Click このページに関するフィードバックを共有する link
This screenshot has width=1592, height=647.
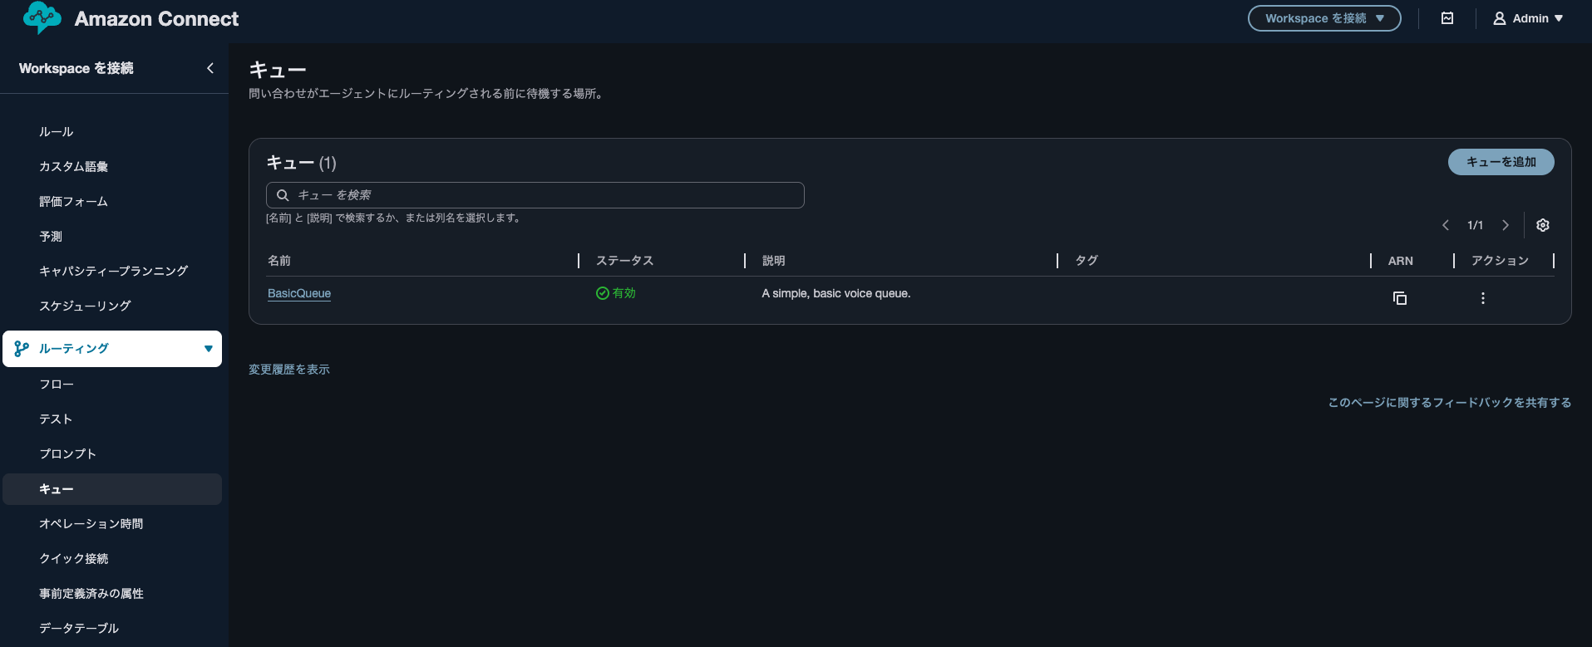tap(1450, 403)
